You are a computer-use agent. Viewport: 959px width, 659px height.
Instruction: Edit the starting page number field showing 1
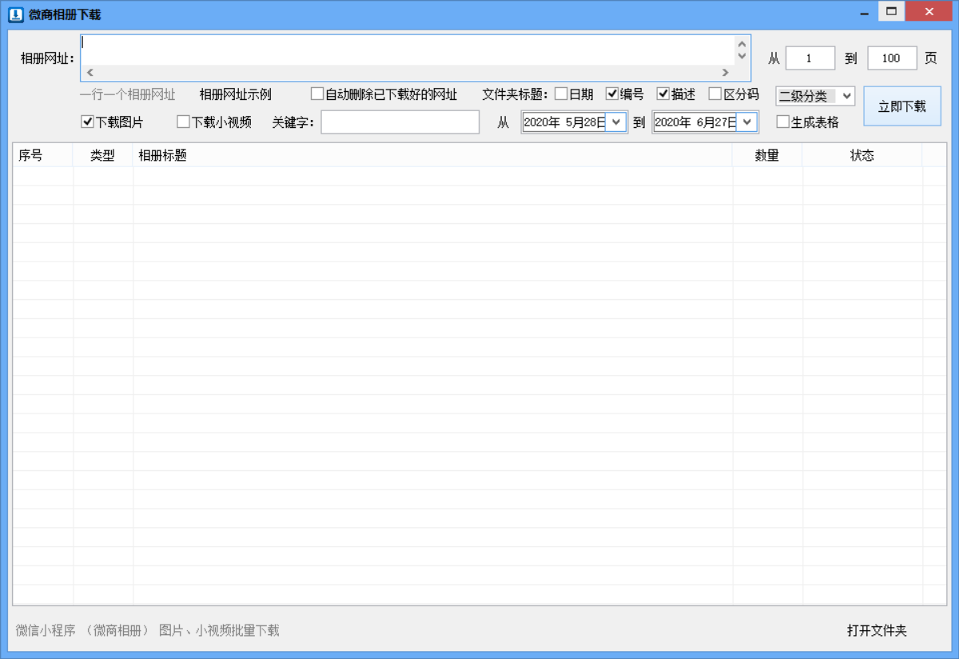tap(810, 58)
